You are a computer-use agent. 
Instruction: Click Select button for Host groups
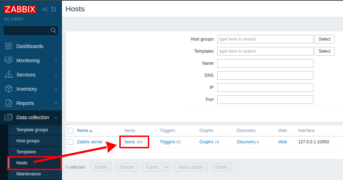[324, 39]
